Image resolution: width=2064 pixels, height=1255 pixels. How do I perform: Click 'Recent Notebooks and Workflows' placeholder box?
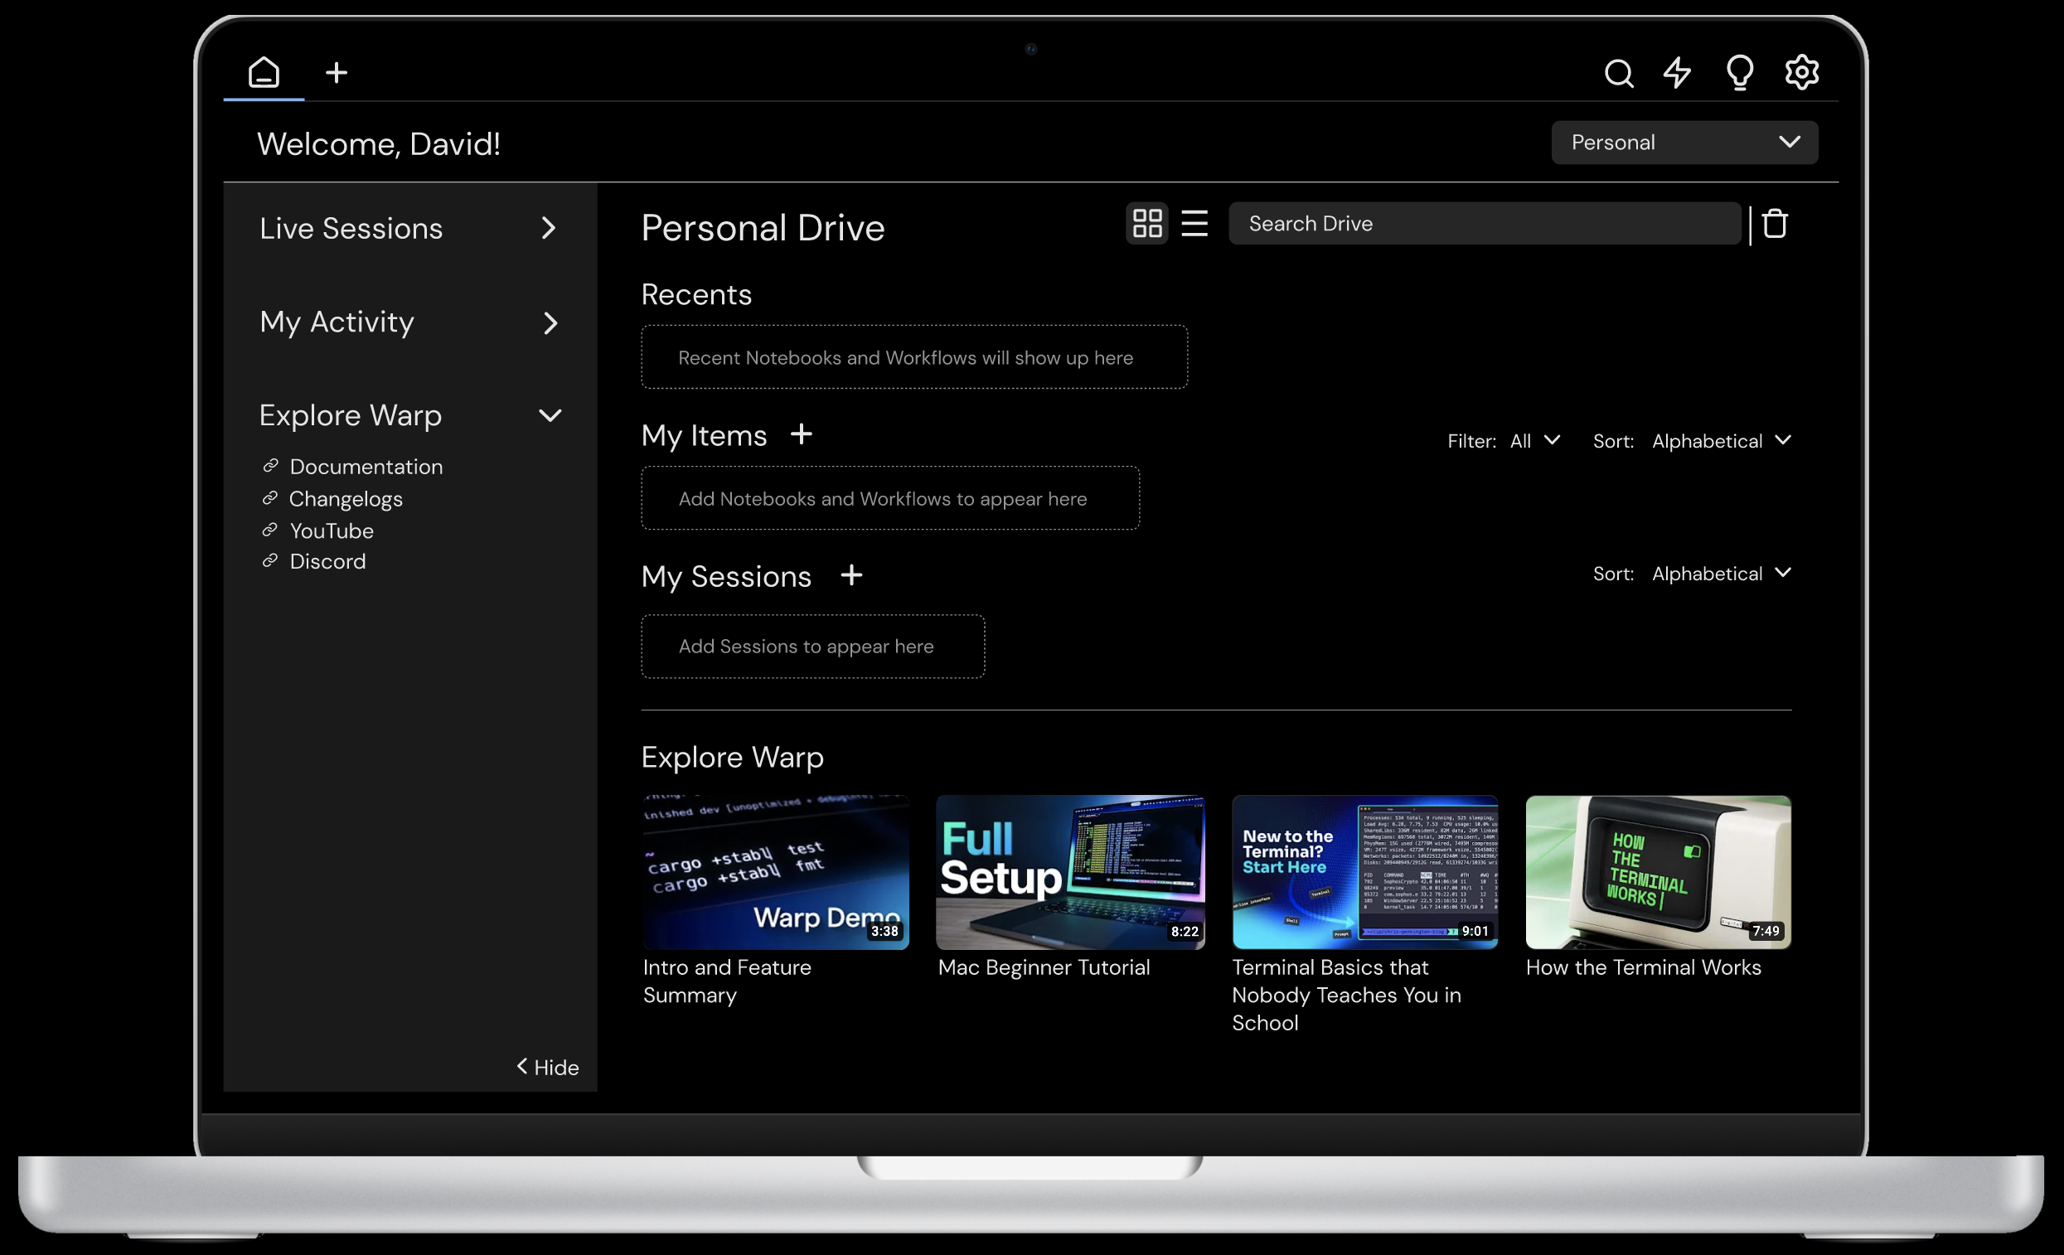pyautogui.click(x=914, y=358)
